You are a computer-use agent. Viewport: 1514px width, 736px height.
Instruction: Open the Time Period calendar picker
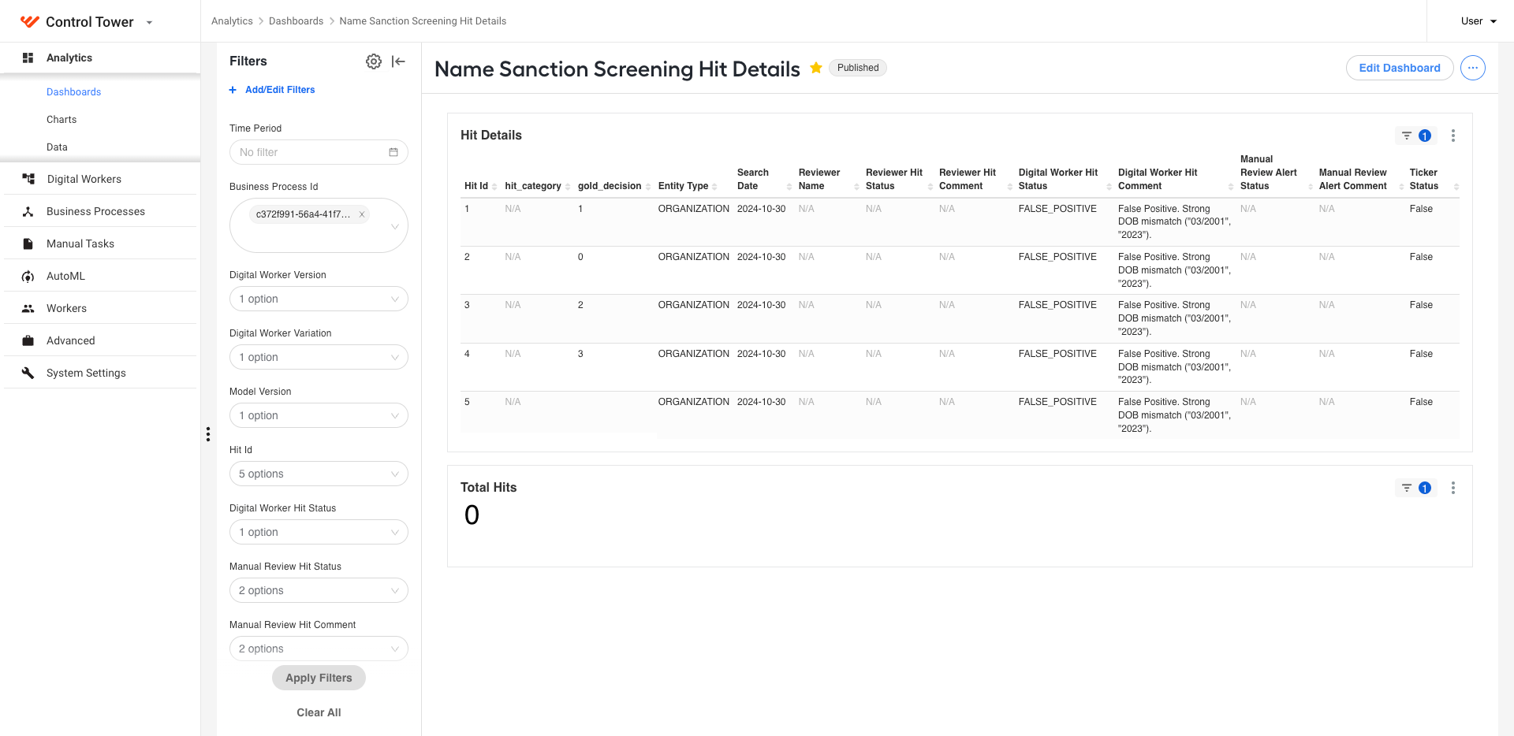tap(393, 152)
